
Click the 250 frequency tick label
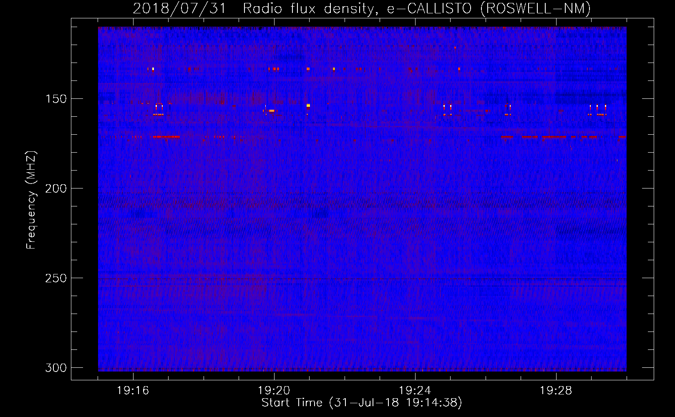pyautogui.click(x=56, y=278)
